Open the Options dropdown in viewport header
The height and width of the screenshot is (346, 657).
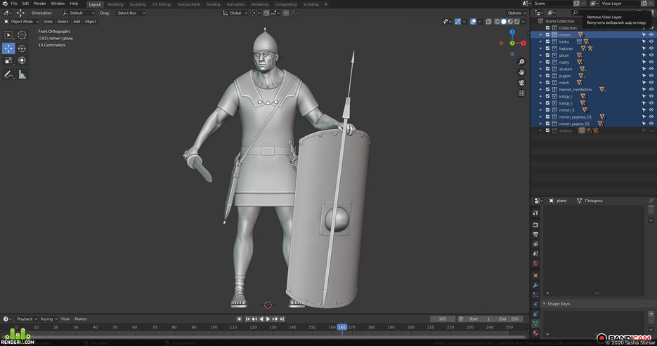(516, 13)
